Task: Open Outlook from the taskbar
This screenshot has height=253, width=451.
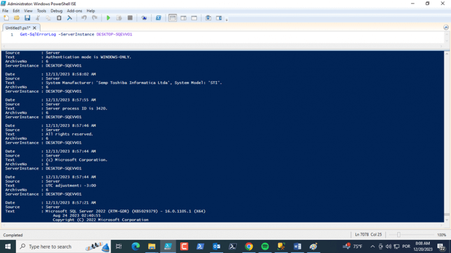Action: pyautogui.click(x=216, y=247)
